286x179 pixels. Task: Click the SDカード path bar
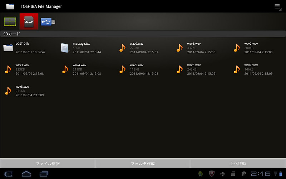click(143, 34)
